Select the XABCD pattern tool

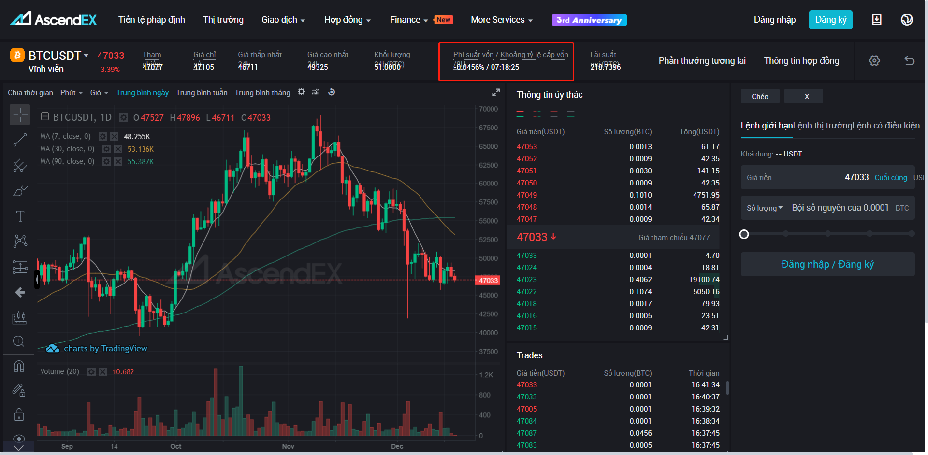tap(20, 241)
